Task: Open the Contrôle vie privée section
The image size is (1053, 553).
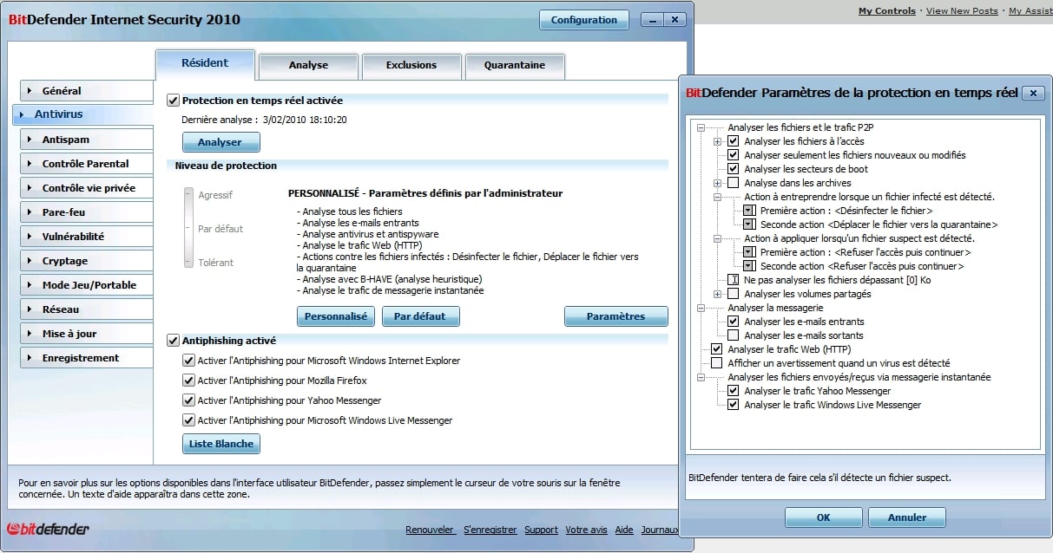Action: [x=85, y=188]
